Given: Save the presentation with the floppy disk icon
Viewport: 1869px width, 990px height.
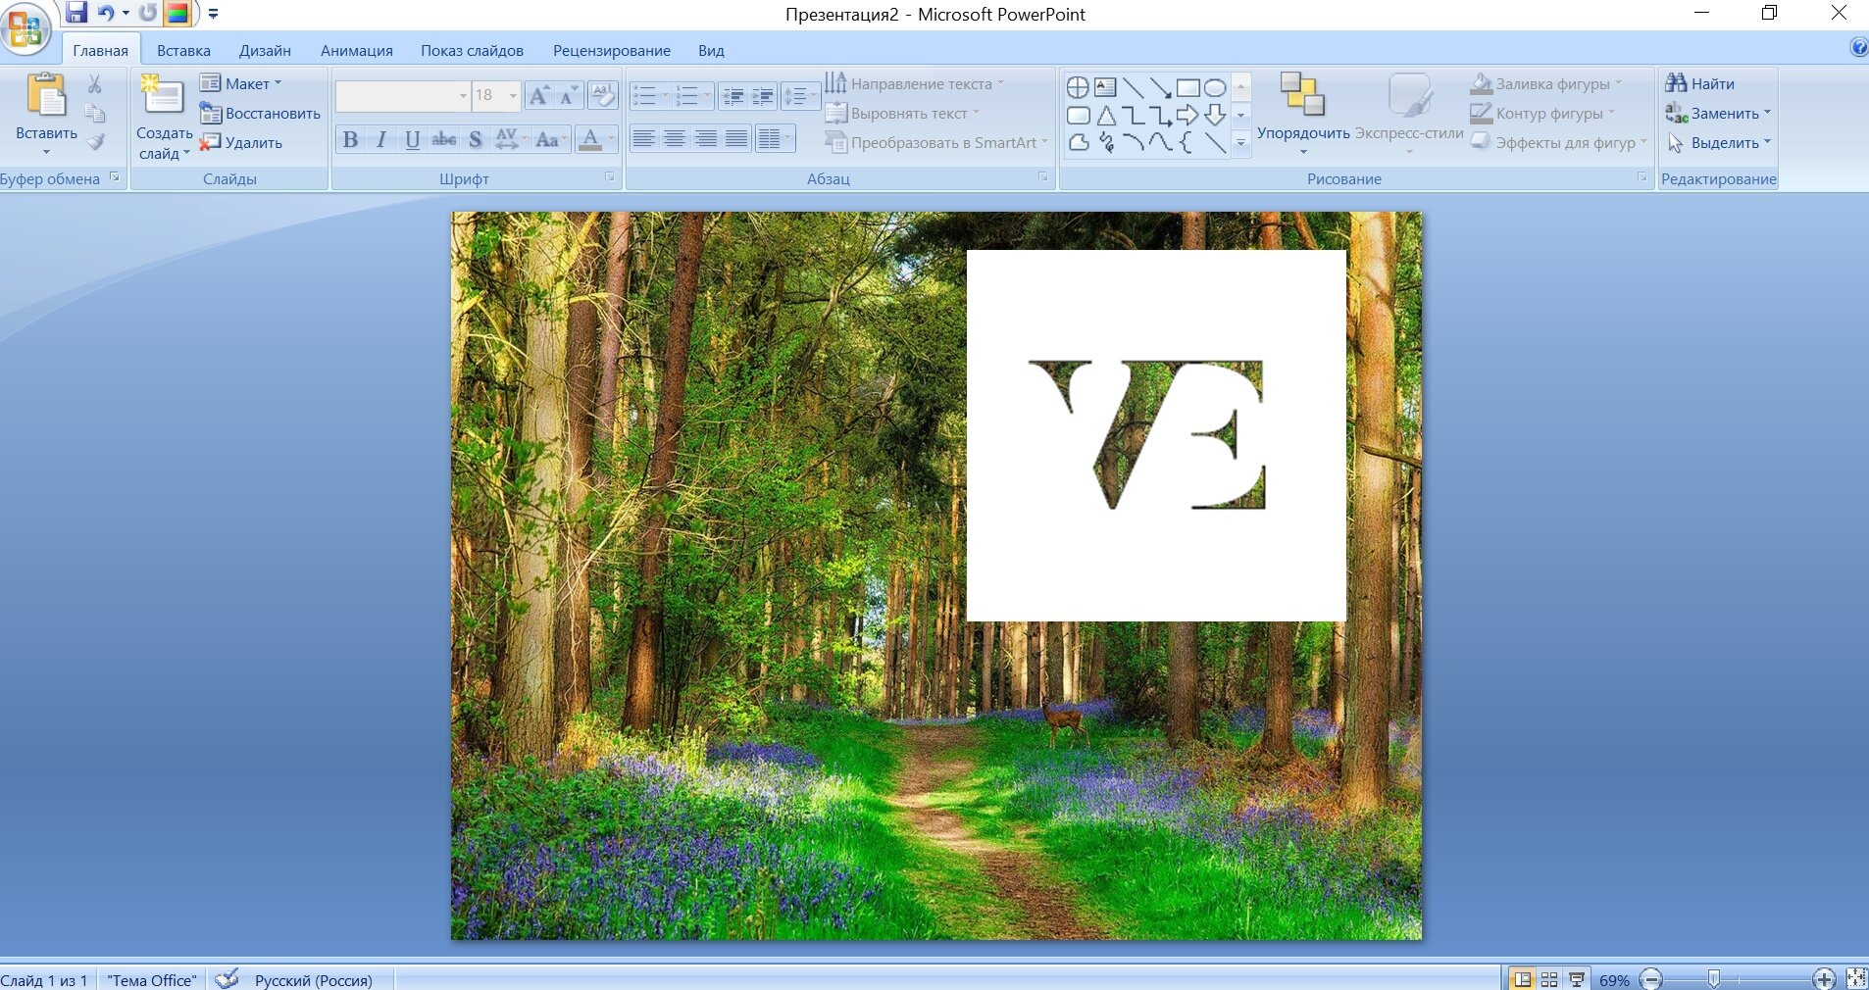Looking at the screenshot, I should point(76,13).
